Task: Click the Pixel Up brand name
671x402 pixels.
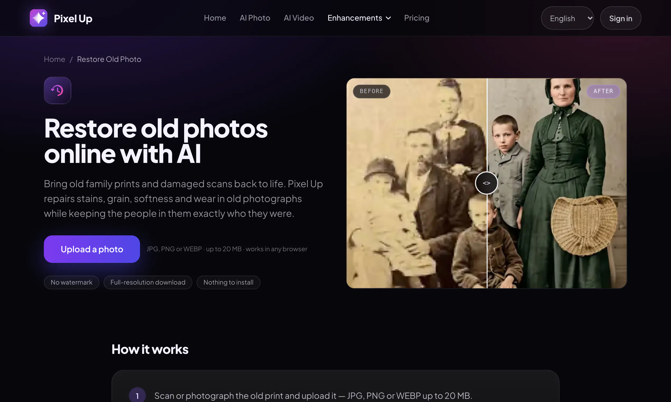Action: click(x=73, y=19)
